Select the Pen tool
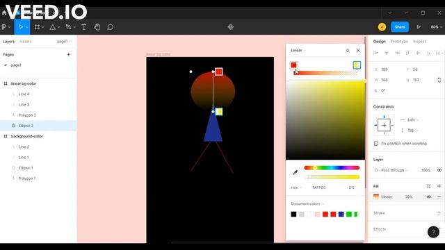The image size is (445, 250). point(68,27)
